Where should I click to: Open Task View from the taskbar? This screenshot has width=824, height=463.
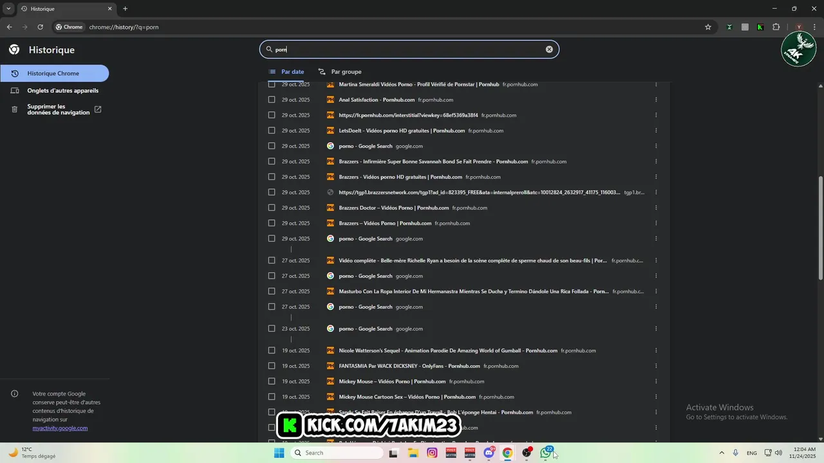click(x=393, y=453)
